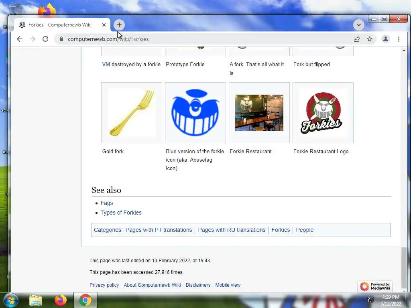Open the Fags link under See also
The height and width of the screenshot is (308, 411).
click(107, 203)
